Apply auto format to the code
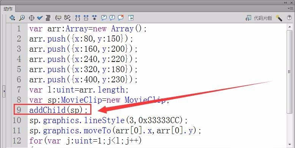 tap(48, 18)
